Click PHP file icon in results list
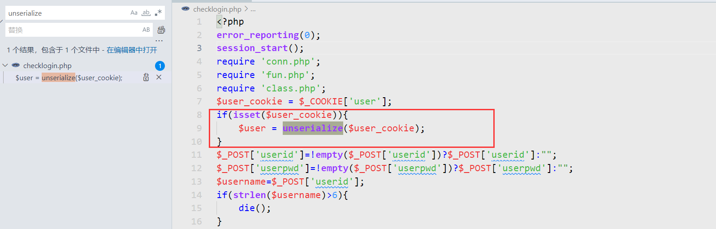Image resolution: width=716 pixels, height=229 pixels. (x=16, y=65)
